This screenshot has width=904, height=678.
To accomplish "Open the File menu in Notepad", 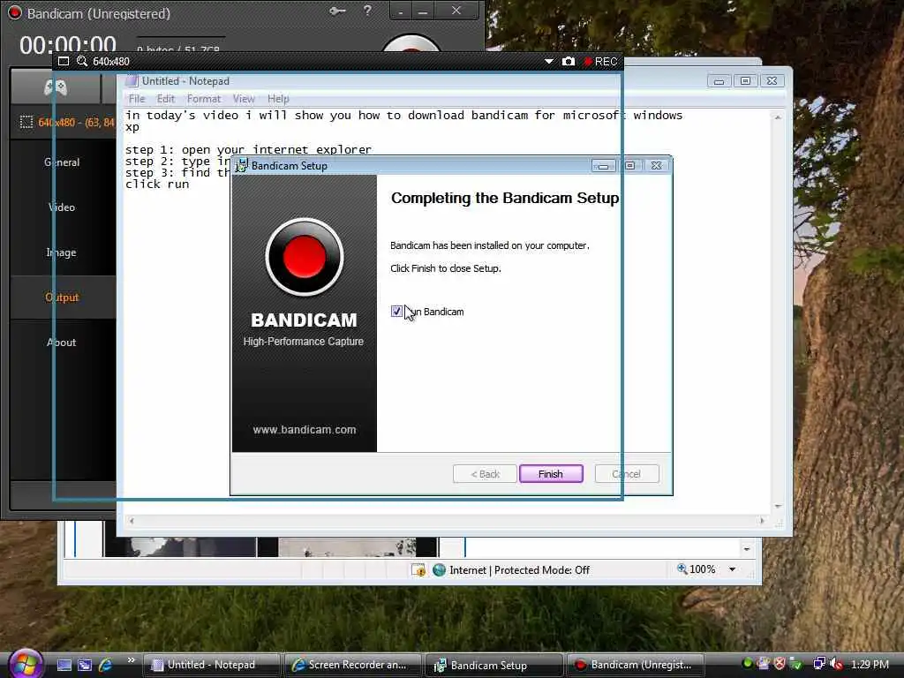I will [137, 99].
